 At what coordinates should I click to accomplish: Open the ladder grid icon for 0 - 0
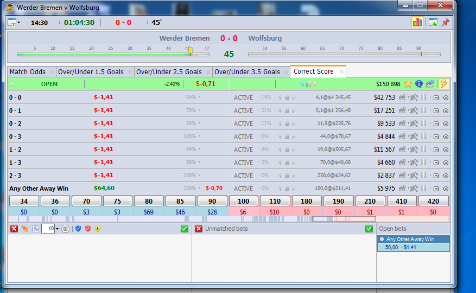pyautogui.click(x=424, y=97)
